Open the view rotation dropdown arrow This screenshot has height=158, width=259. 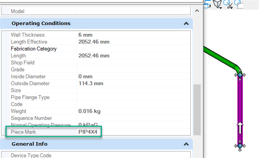(221, 8)
